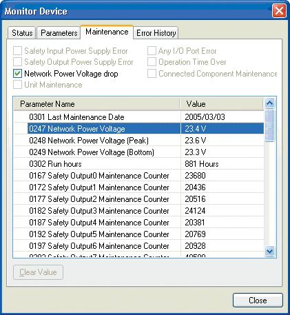Switch to the Status tab
This screenshot has height=315, width=290.
click(x=22, y=33)
